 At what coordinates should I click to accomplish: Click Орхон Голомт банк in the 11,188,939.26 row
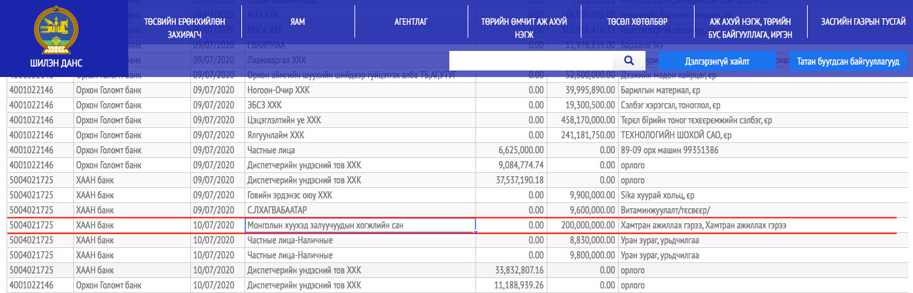coord(109,285)
